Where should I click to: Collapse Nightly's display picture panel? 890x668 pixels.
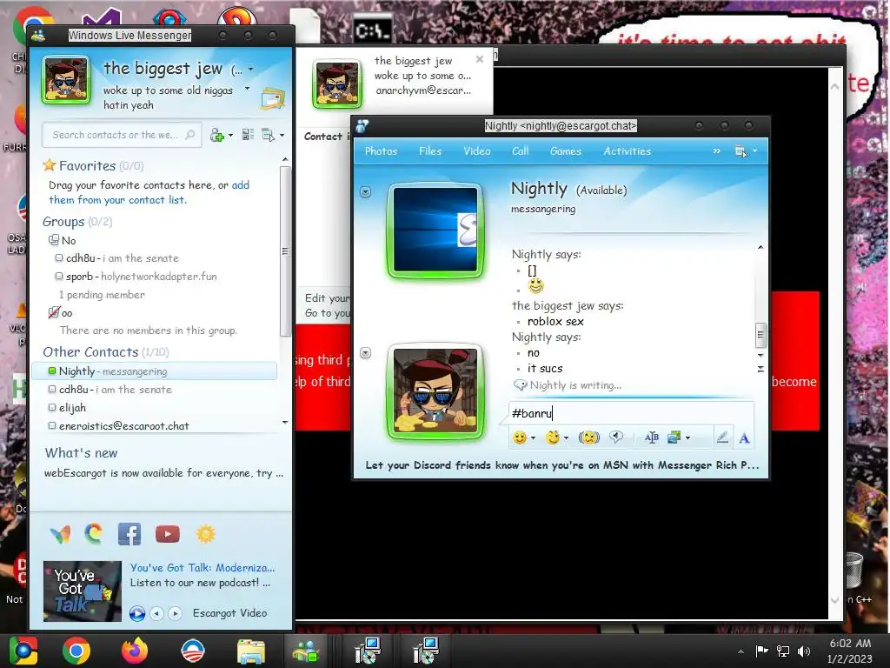pos(366,192)
